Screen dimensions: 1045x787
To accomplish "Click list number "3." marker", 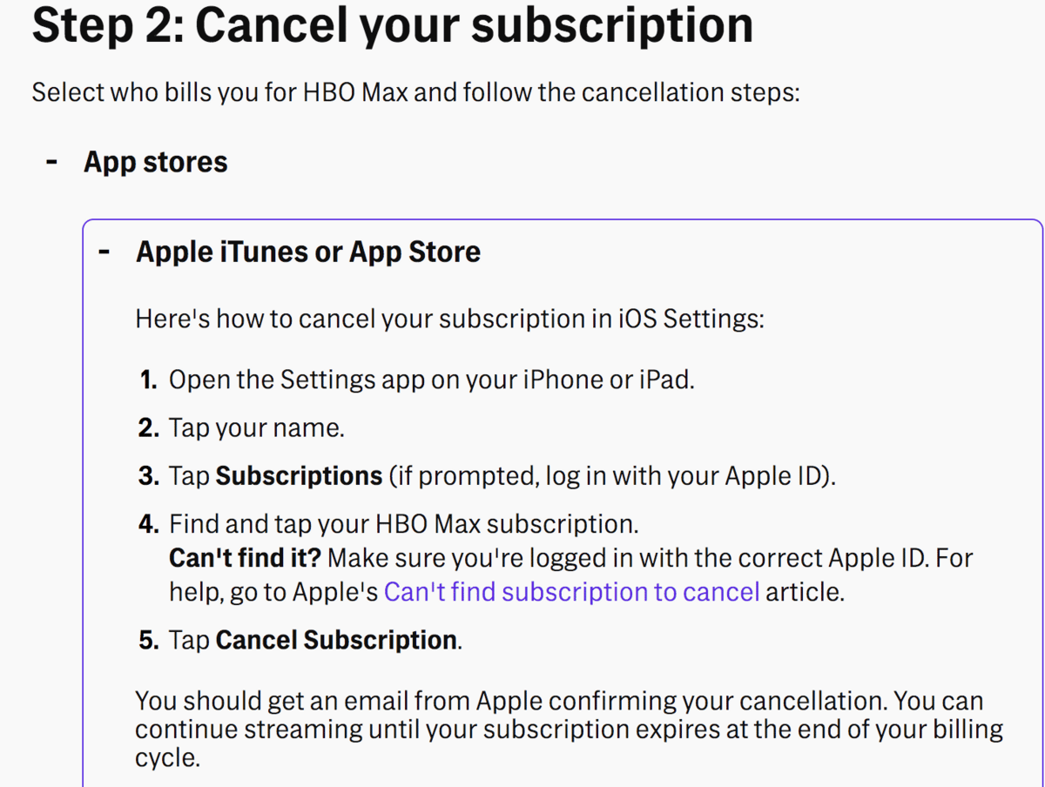I will click(x=149, y=476).
